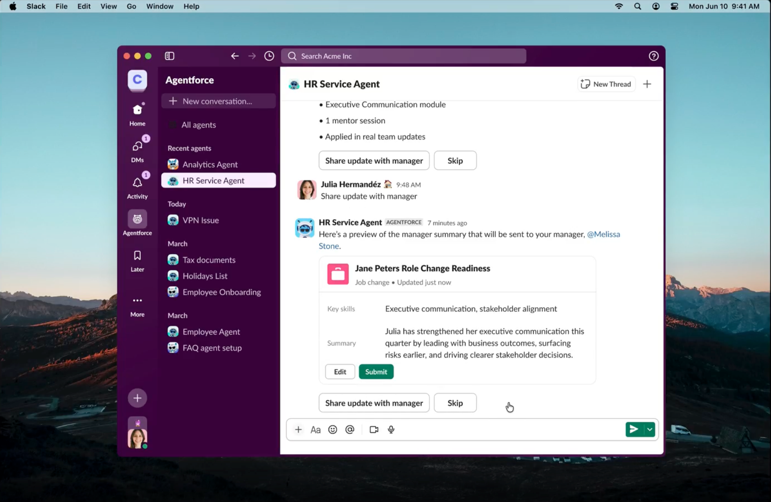Screen dimensions: 771x502
Task: Select Analytics Agent from recent agents
Action: click(x=218, y=164)
